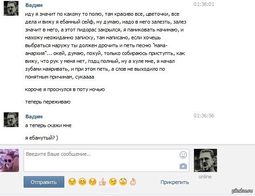Open your own avatar left of input
This screenshot has height=196, width=255.
click(x=9, y=160)
